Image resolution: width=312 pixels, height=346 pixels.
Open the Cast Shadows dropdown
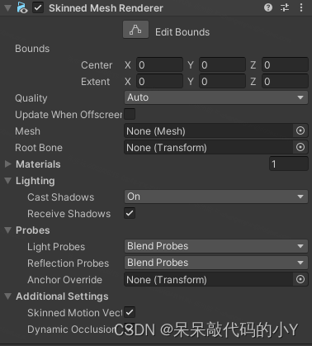[x=216, y=197]
